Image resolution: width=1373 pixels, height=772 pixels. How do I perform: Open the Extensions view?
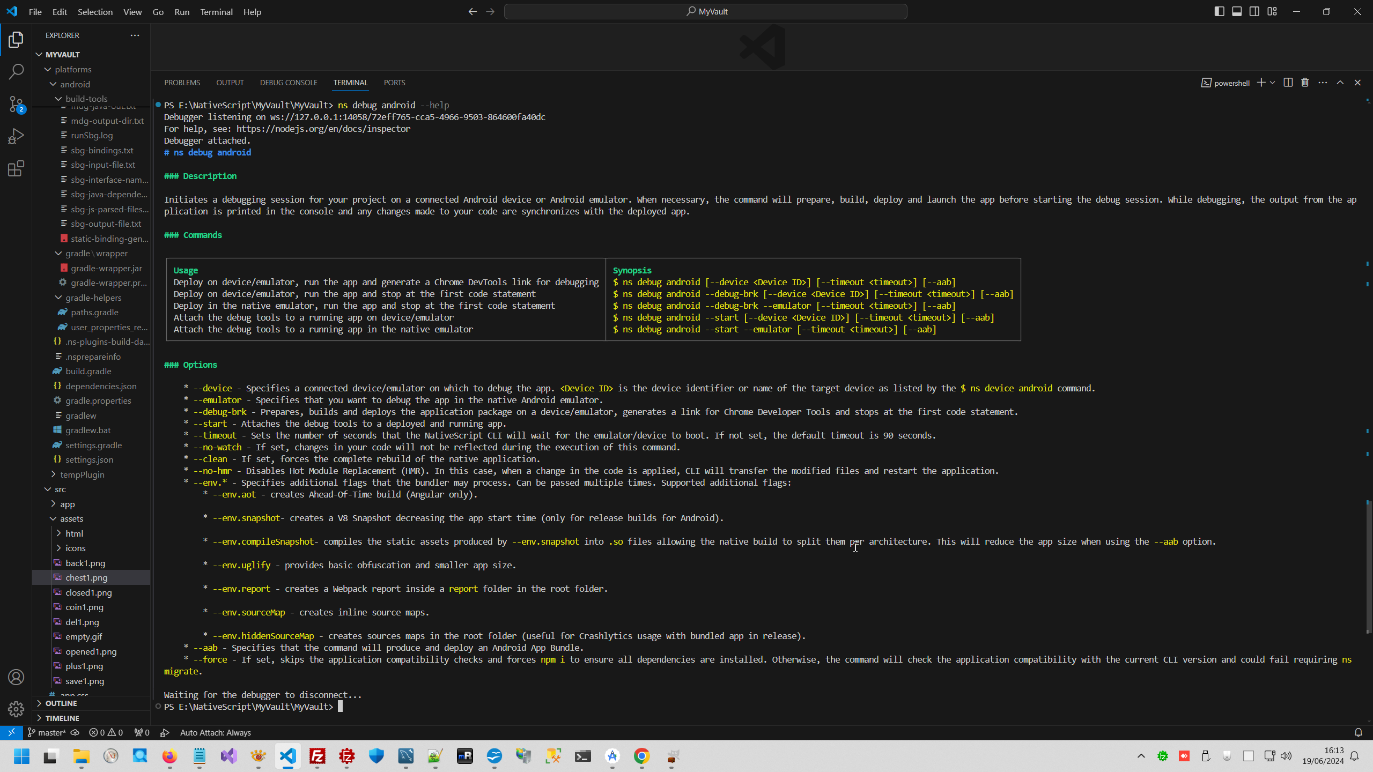pos(16,169)
